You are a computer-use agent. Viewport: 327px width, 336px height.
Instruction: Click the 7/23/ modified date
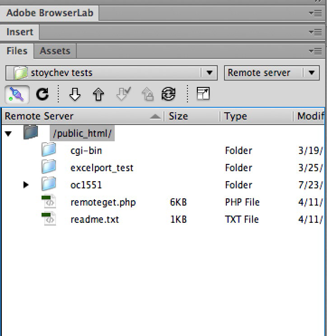coord(310,185)
